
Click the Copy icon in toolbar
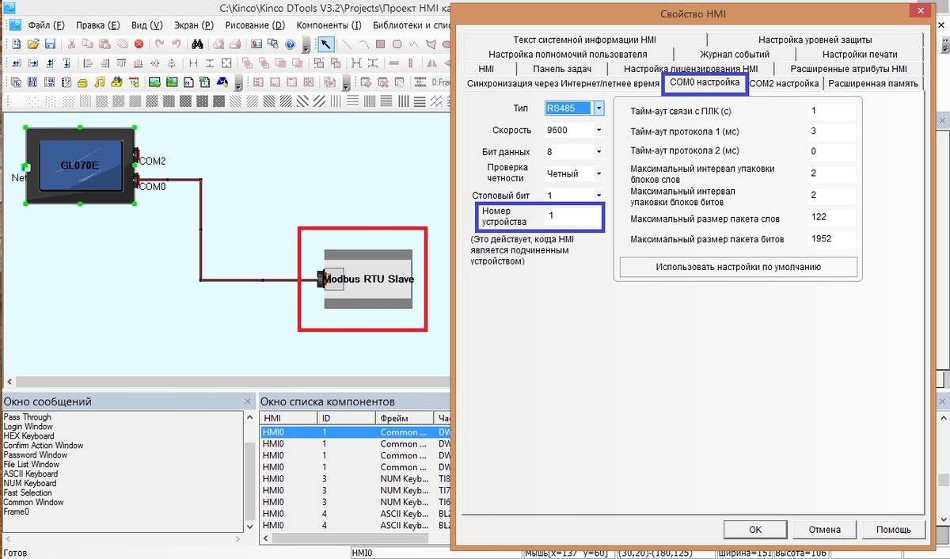[x=87, y=44]
